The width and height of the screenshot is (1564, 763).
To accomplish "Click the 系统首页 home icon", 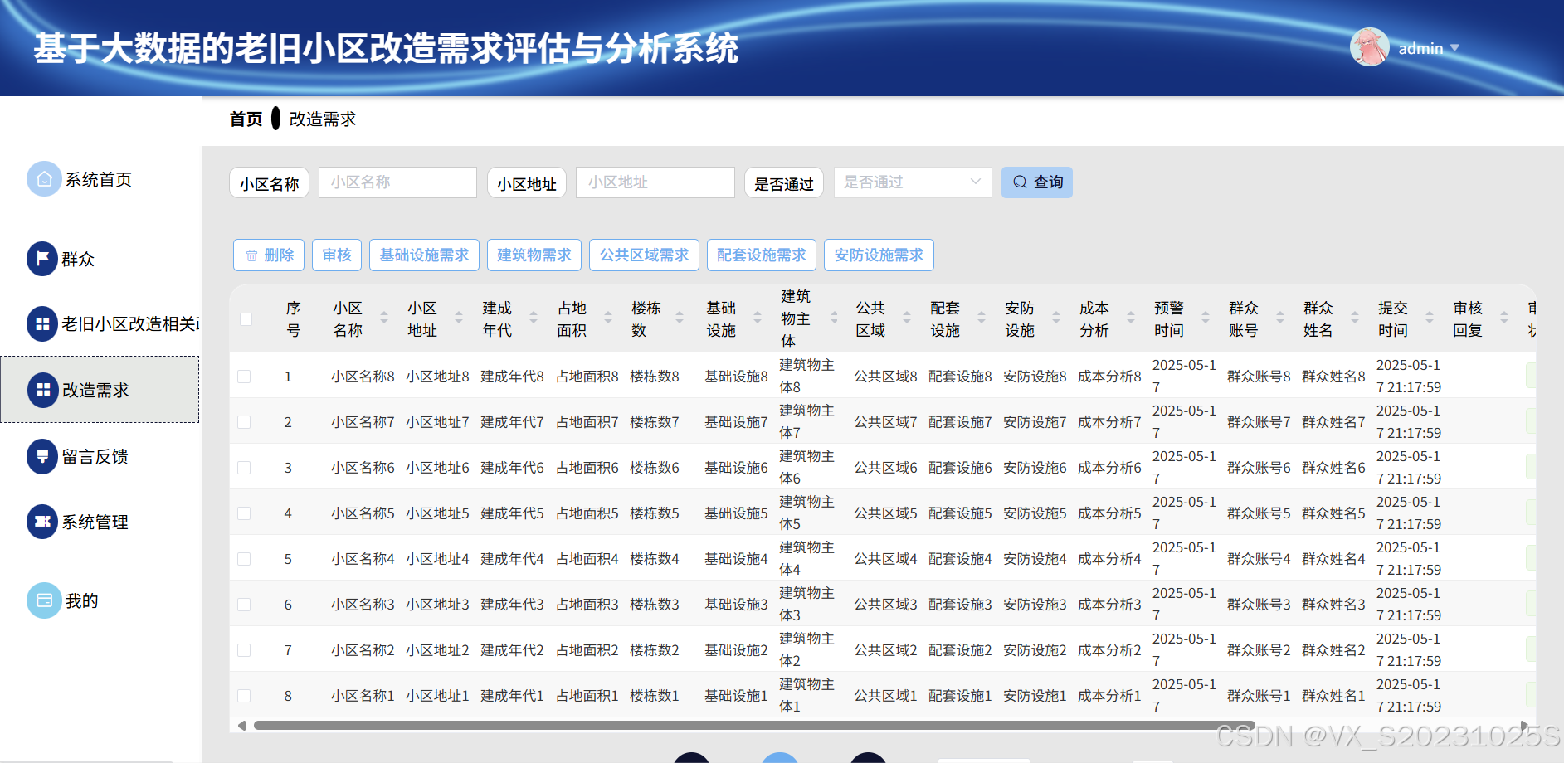I will [44, 179].
